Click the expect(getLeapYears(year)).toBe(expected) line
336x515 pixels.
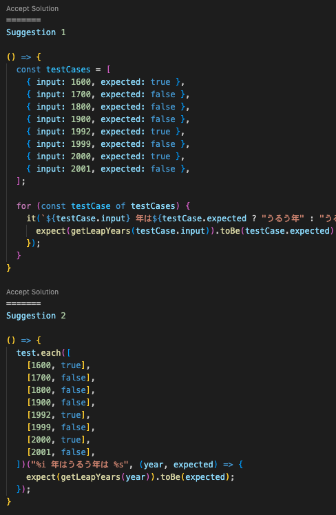pos(130,477)
